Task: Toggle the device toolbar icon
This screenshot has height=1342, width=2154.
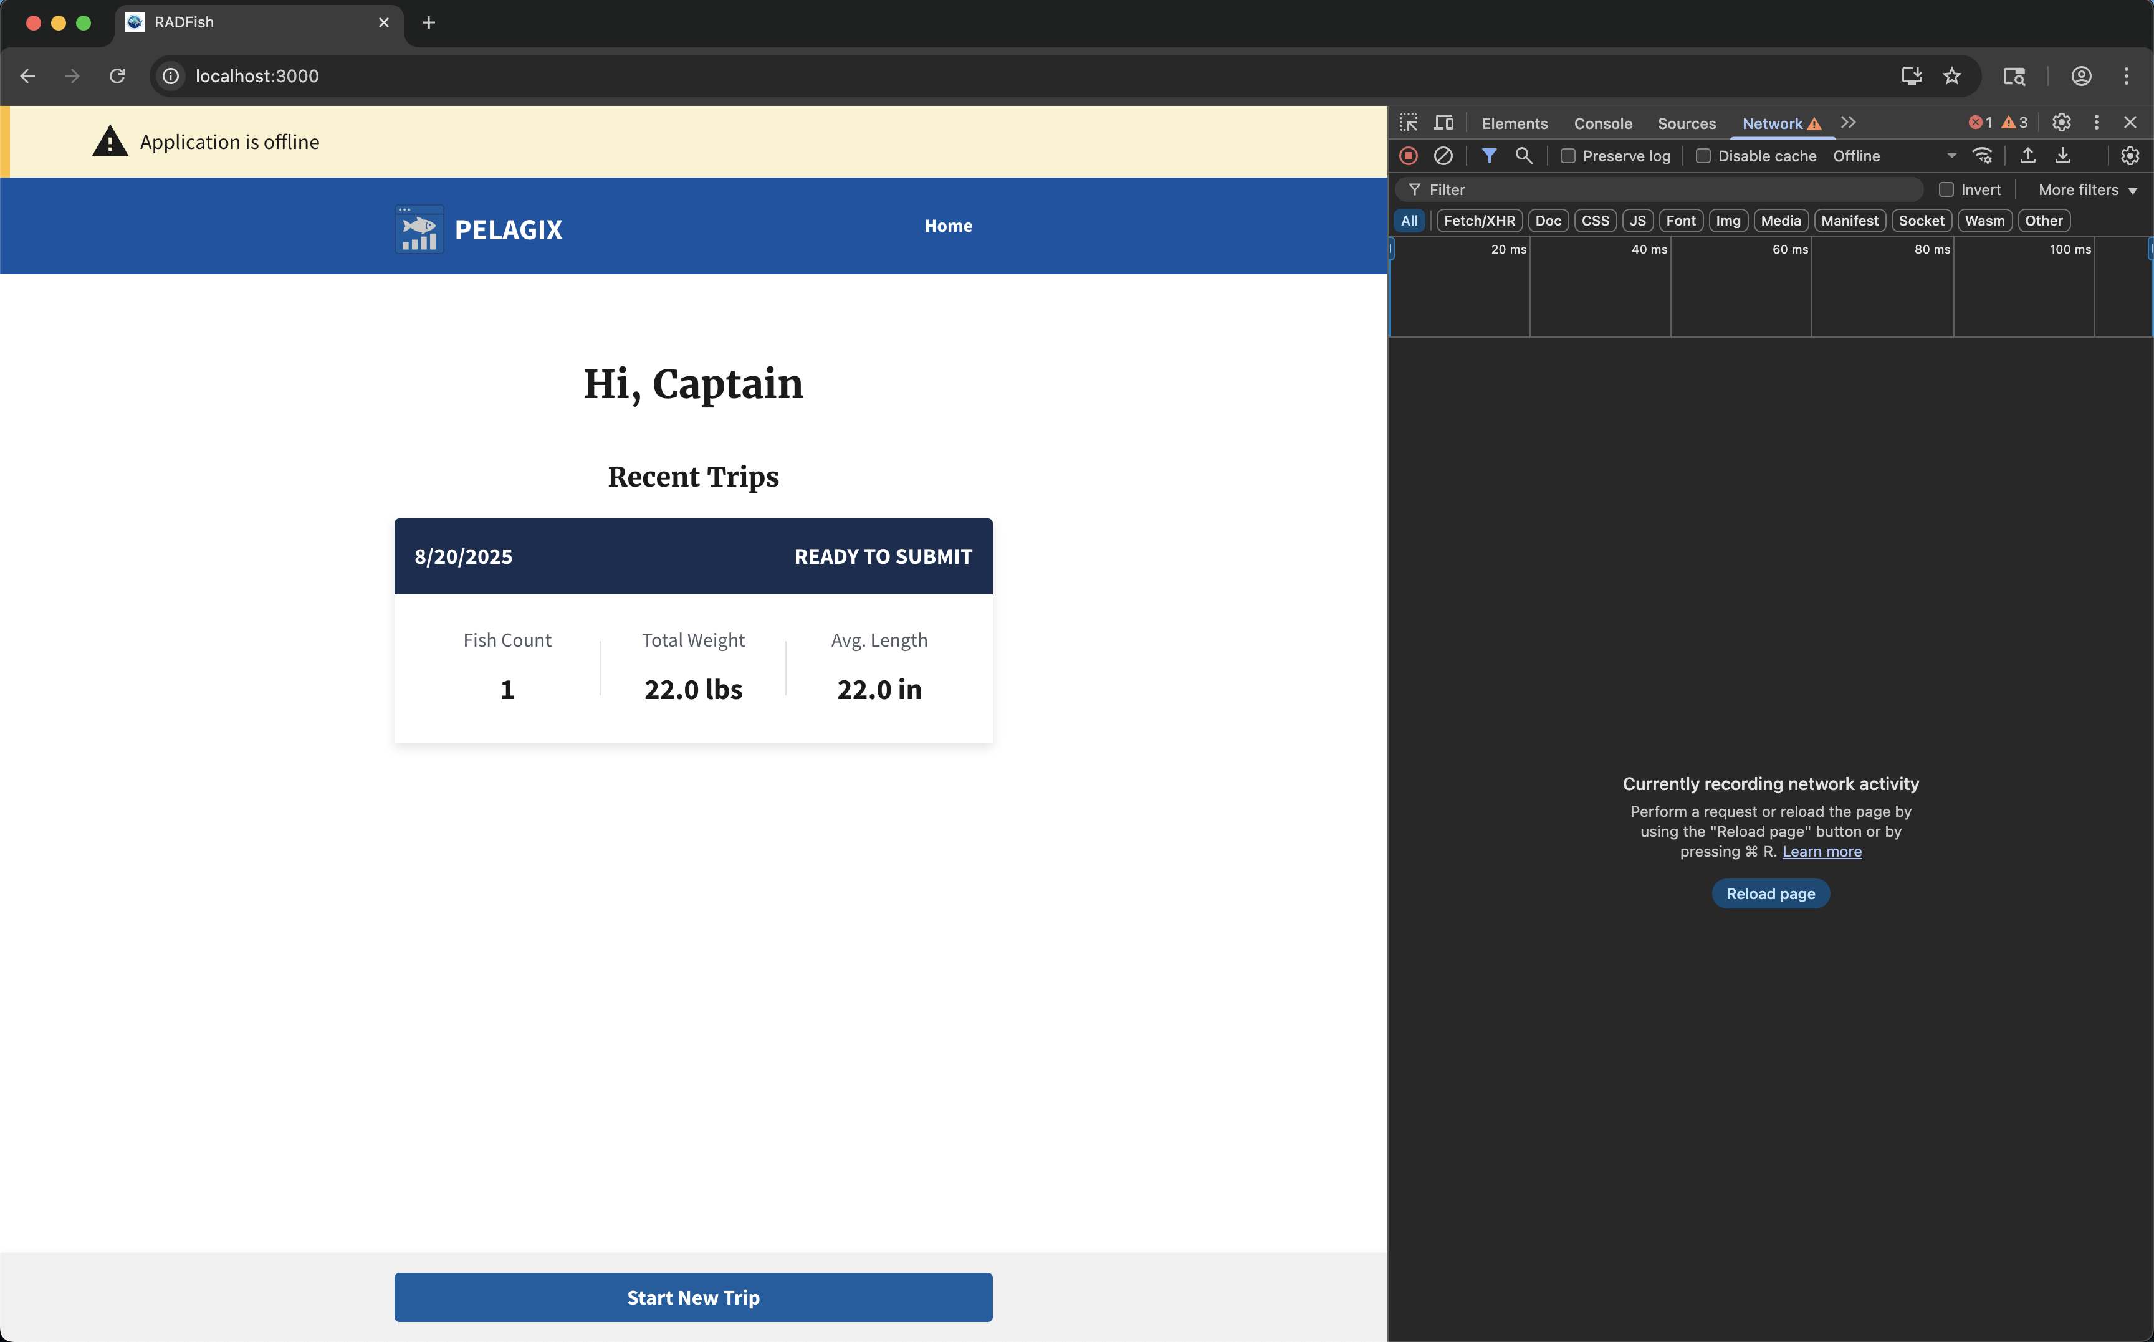Action: pyautogui.click(x=1445, y=123)
